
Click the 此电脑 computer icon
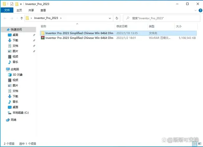(8, 69)
